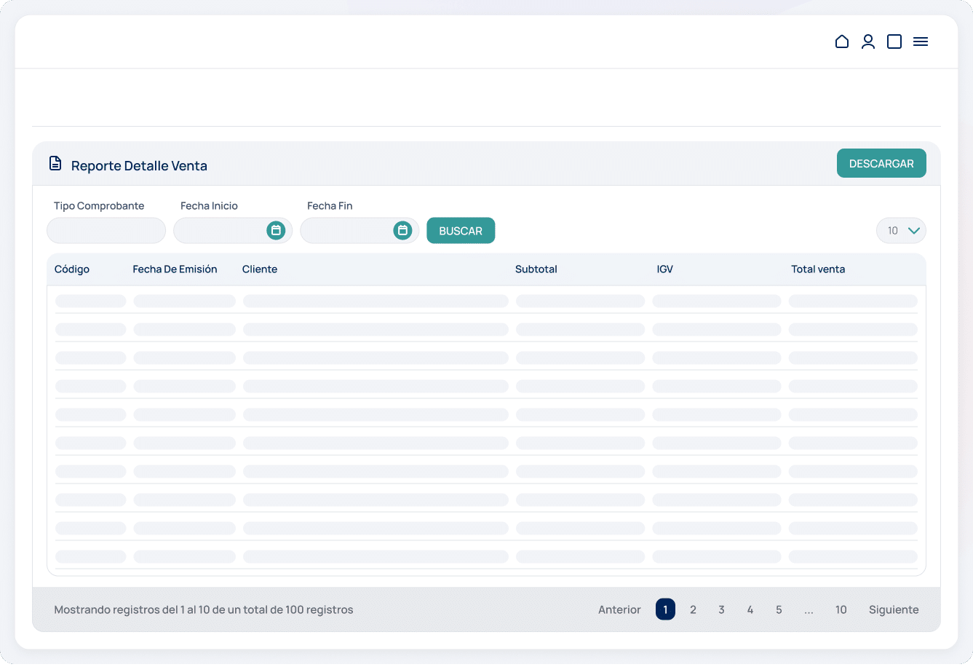Sort by the Código column header
Viewport: 973px width, 667px height.
point(72,269)
